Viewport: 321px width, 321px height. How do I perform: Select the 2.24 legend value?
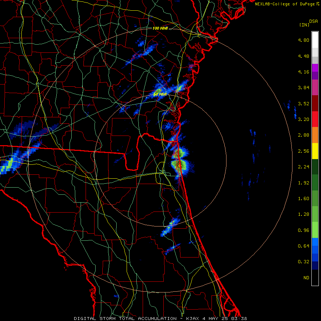click(304, 167)
